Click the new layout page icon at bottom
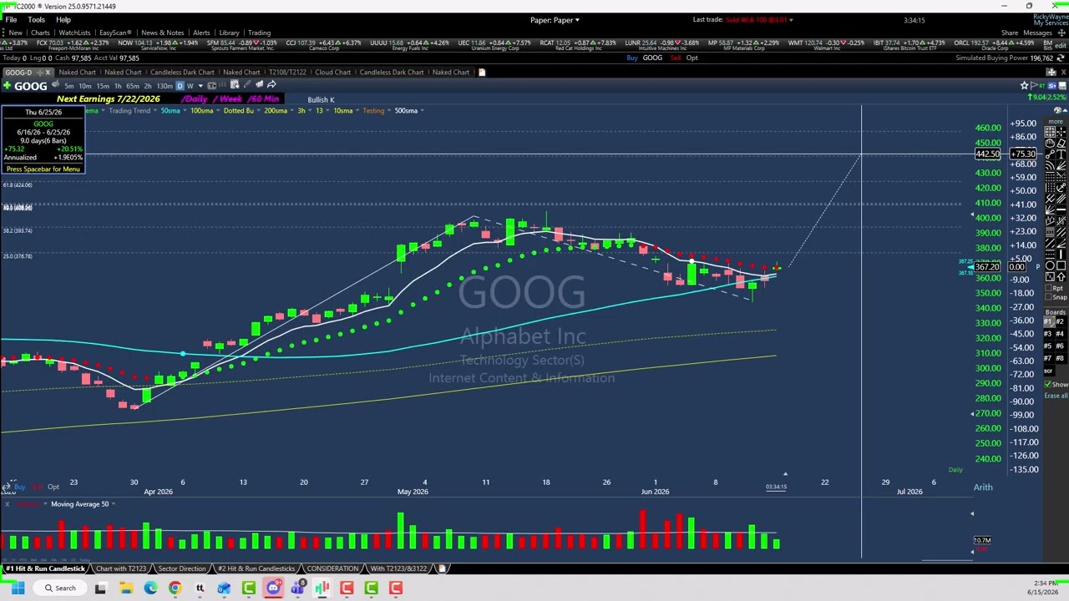The width and height of the screenshot is (1069, 601). [x=442, y=568]
